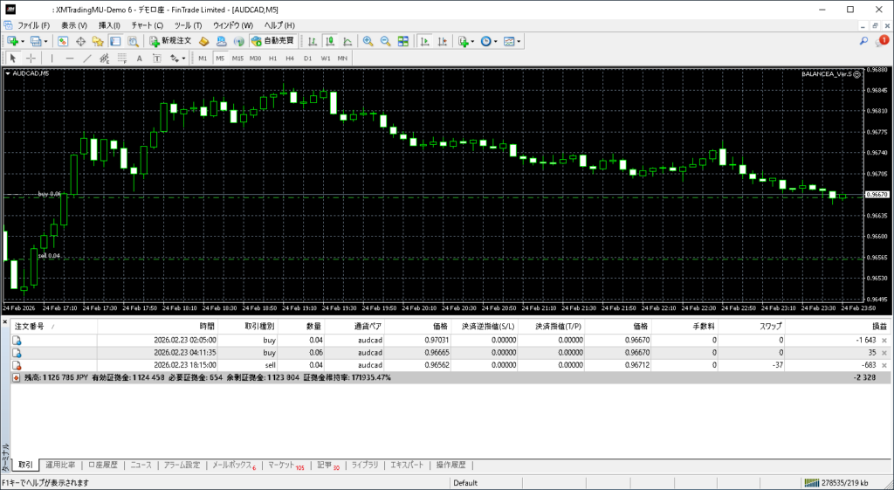
Task: Switch chart to bar chart style icon
Action: [x=313, y=41]
